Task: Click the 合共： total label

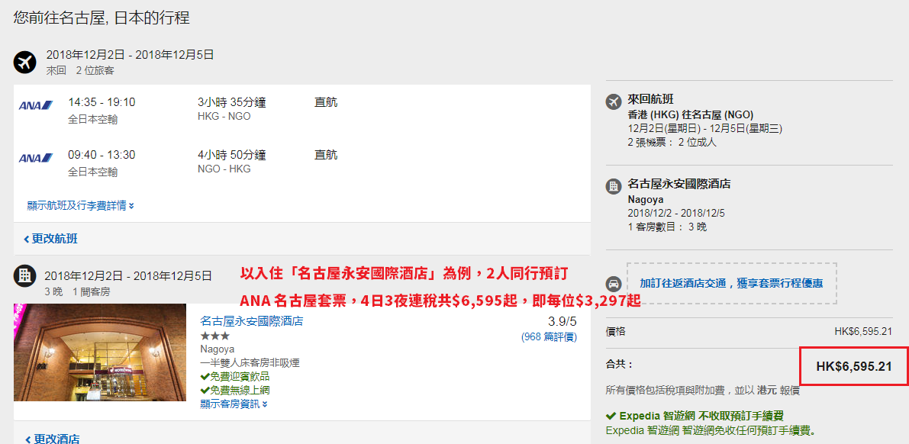Action: [x=620, y=365]
